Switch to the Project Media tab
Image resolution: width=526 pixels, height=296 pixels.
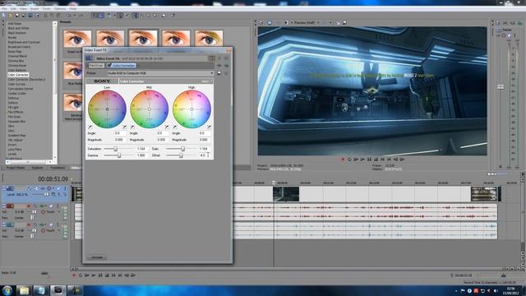(16, 168)
